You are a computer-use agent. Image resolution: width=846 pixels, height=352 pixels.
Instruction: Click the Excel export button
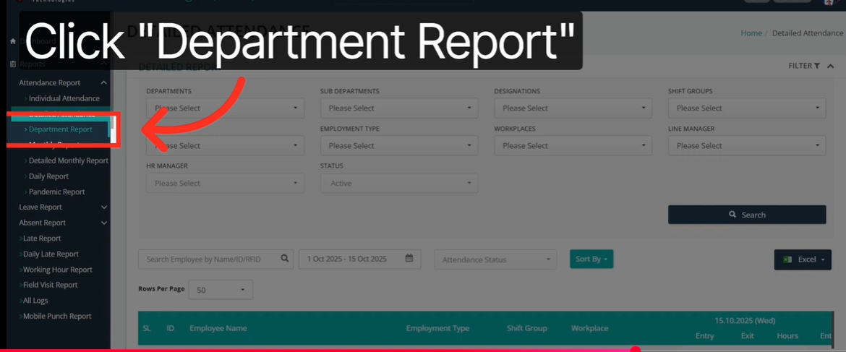tap(802, 259)
